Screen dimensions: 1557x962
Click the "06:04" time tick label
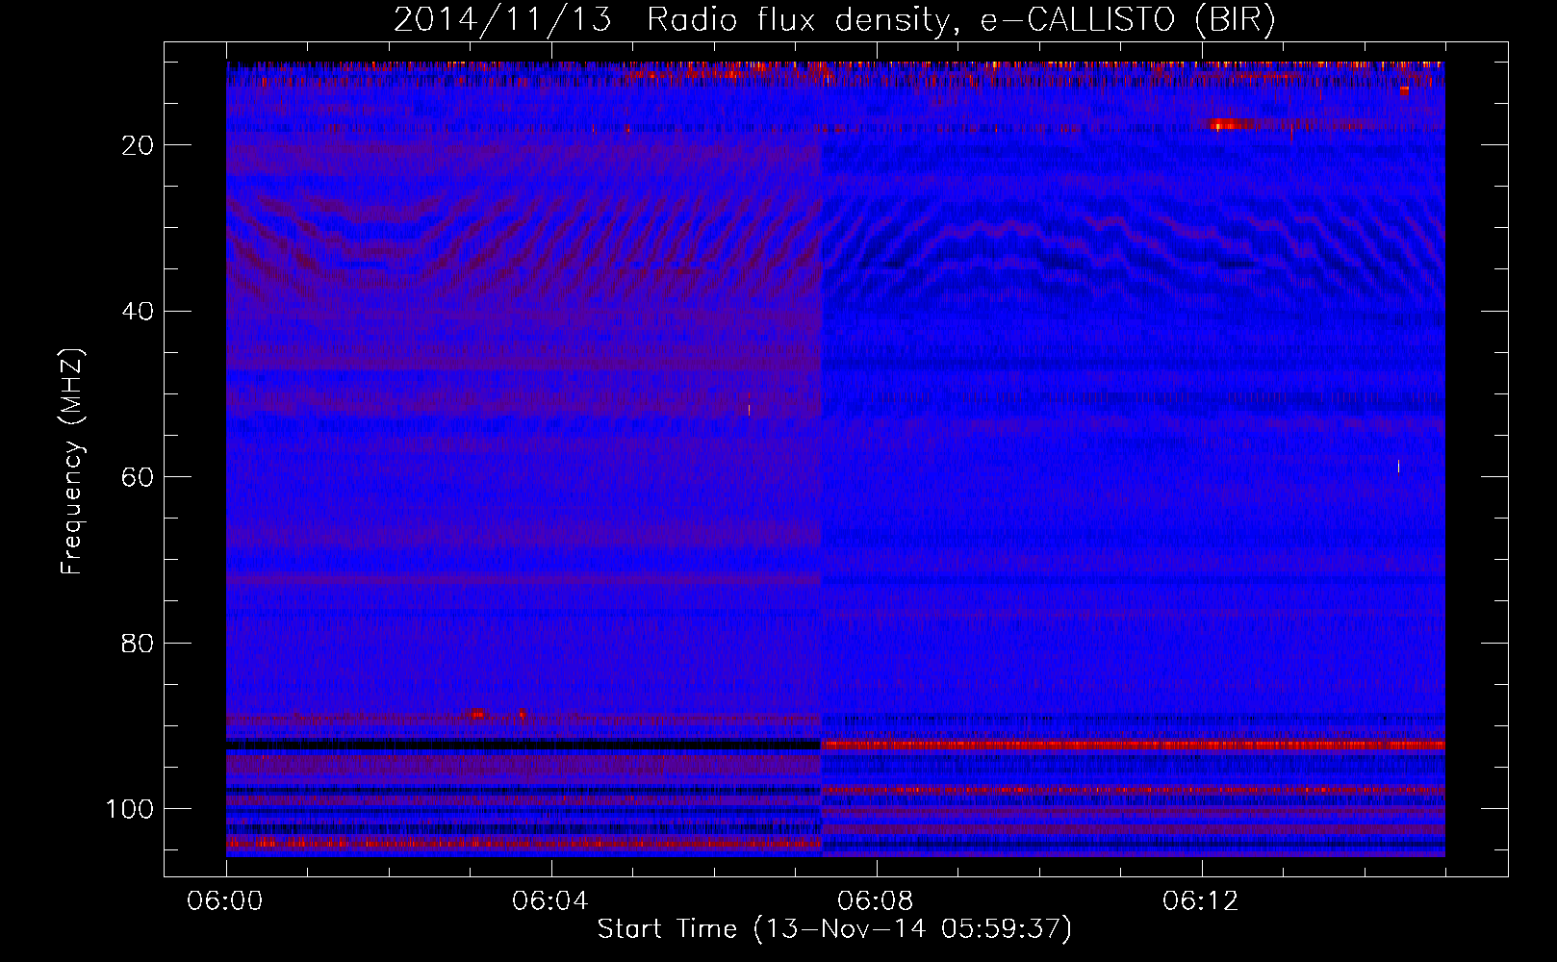[x=550, y=901]
